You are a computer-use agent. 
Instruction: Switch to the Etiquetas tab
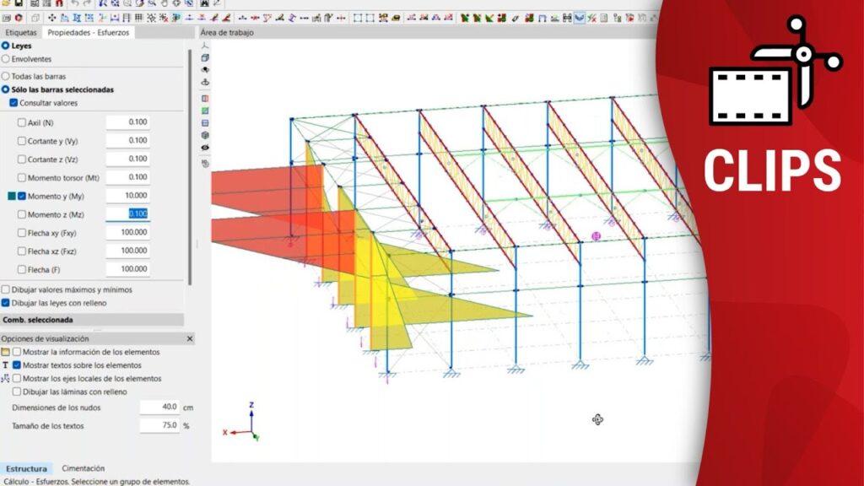pos(21,33)
